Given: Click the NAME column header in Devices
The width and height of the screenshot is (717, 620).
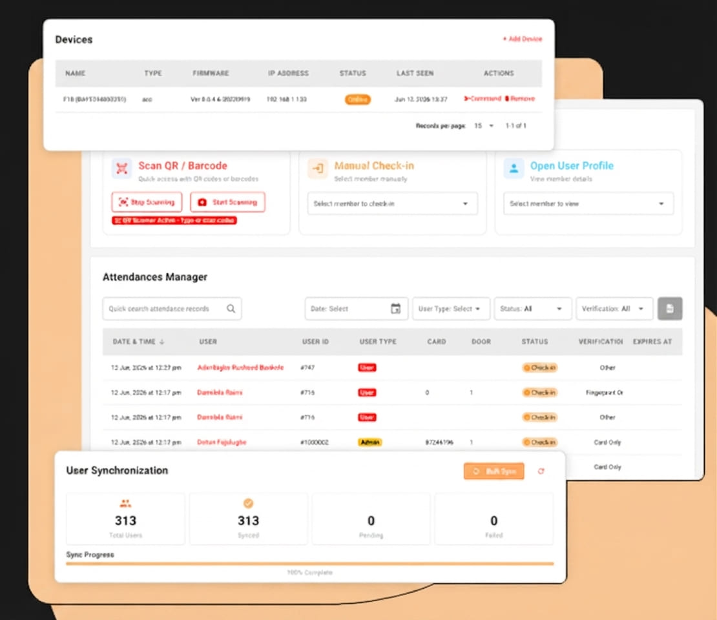Looking at the screenshot, I should (76, 73).
